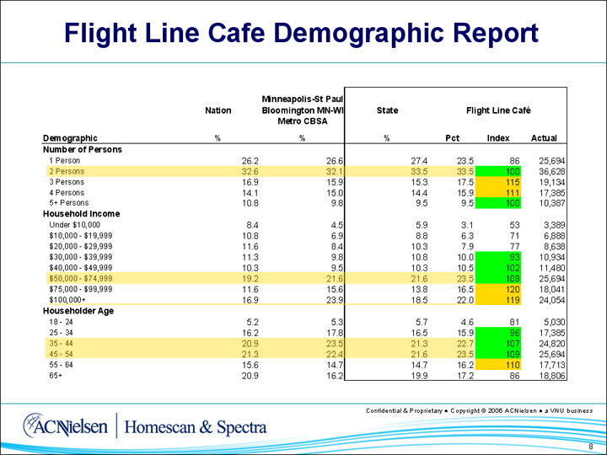This screenshot has width=607, height=455.
Task: Select the Index column header
Action: pos(498,138)
